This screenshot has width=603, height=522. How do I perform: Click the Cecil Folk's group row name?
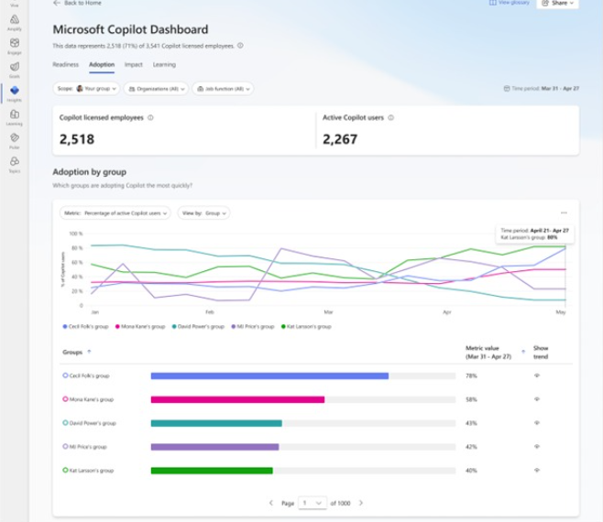pos(89,375)
